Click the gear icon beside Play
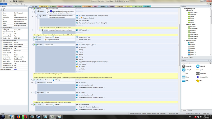This screenshot has height=119, width=212. pos(16,1)
